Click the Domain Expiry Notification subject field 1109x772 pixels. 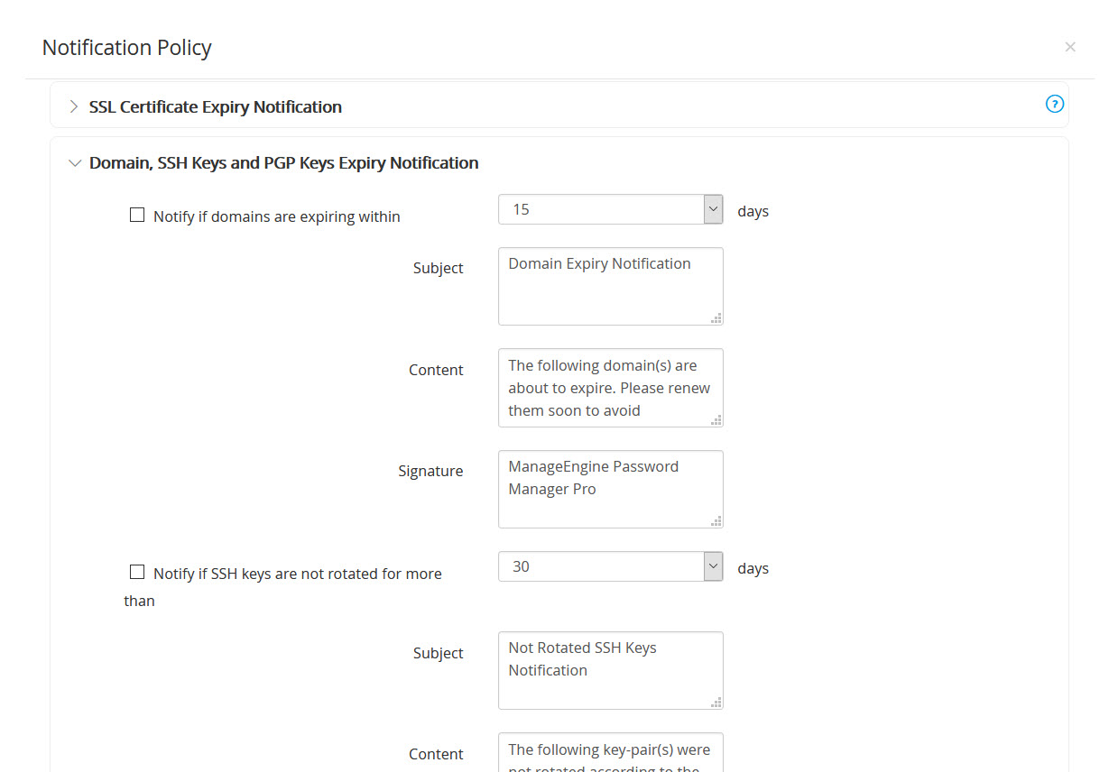(610, 285)
